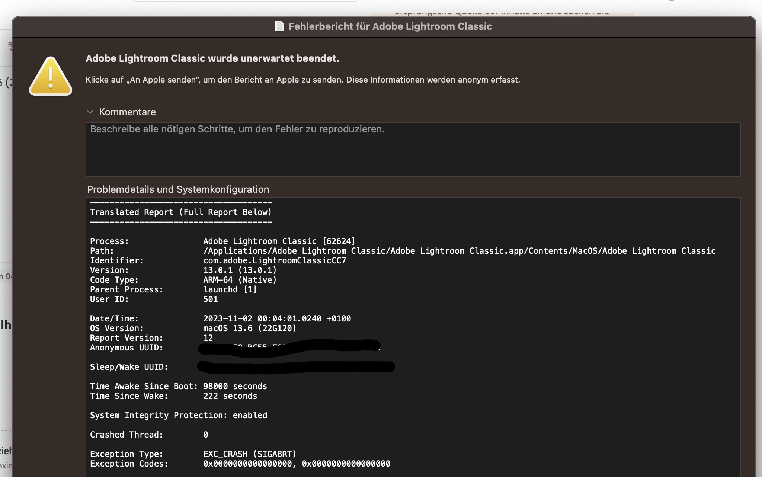Click the redacted Anonymous UUID value
Viewport: 762px width, 477px height.
[289, 348]
